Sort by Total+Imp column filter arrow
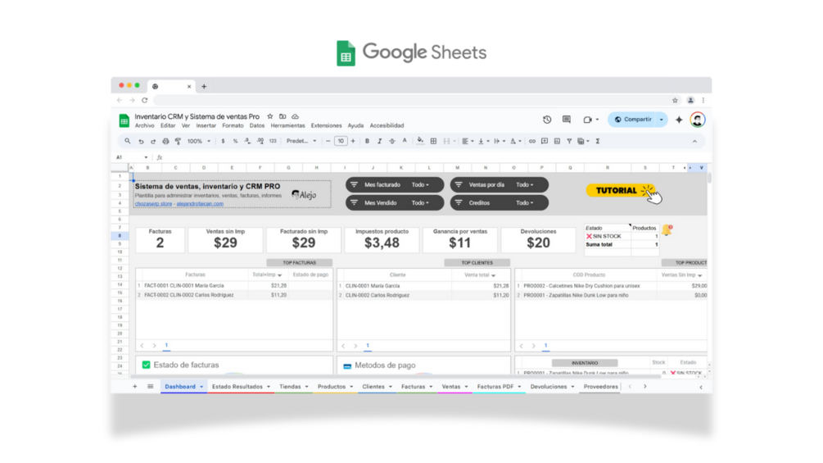The height and width of the screenshot is (463, 823). point(280,275)
